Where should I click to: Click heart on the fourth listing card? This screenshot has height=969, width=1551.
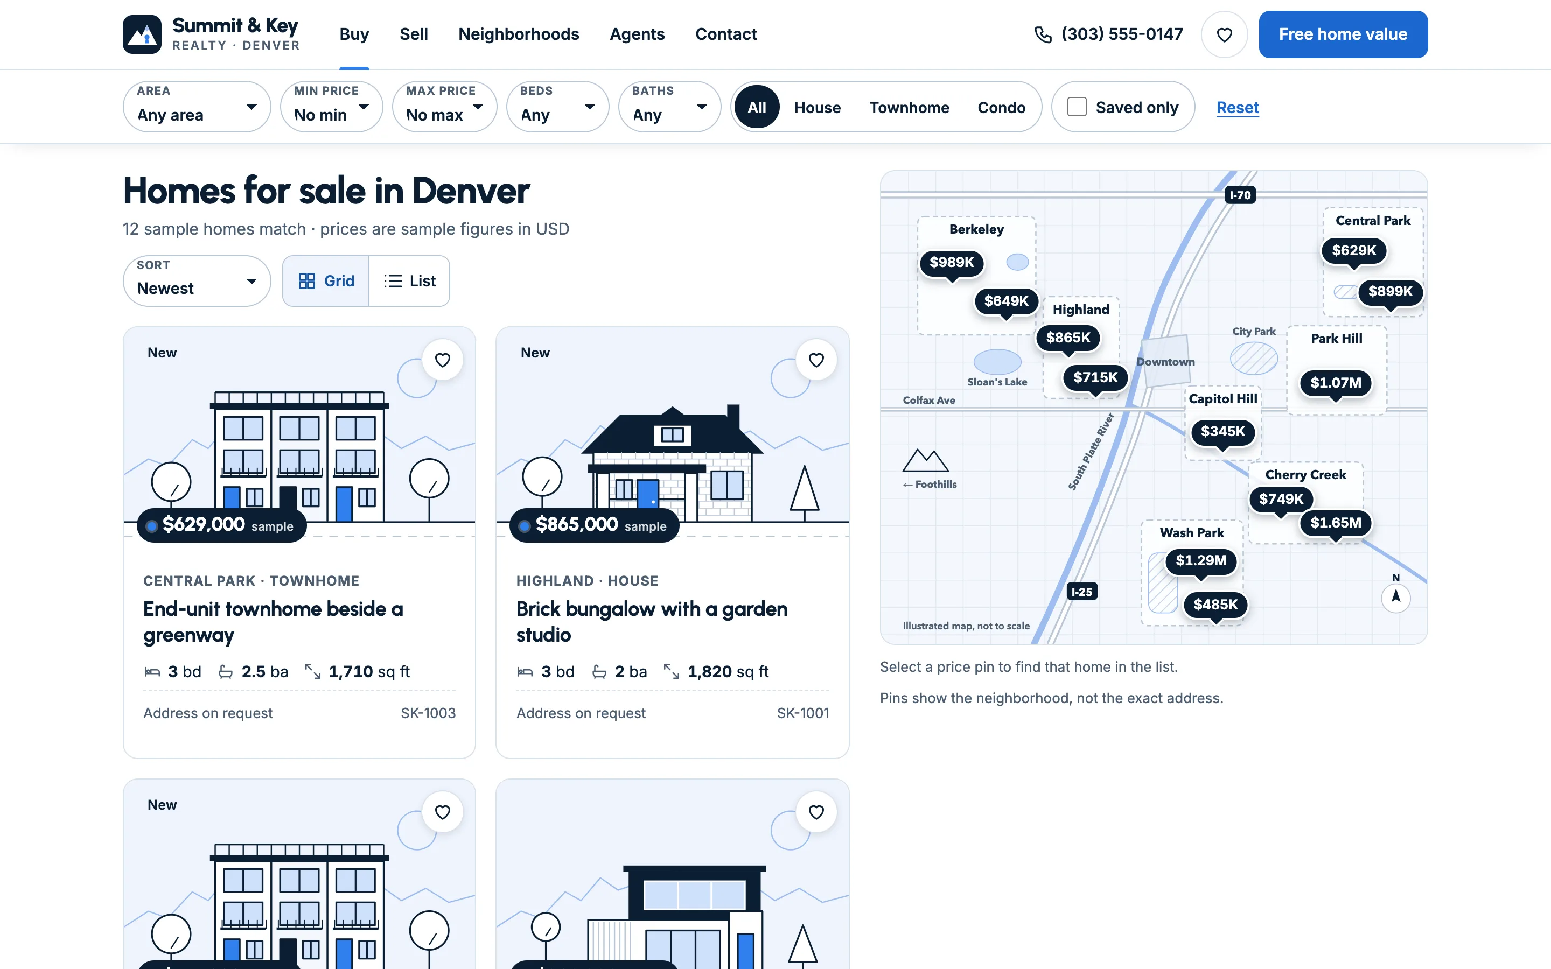click(816, 812)
